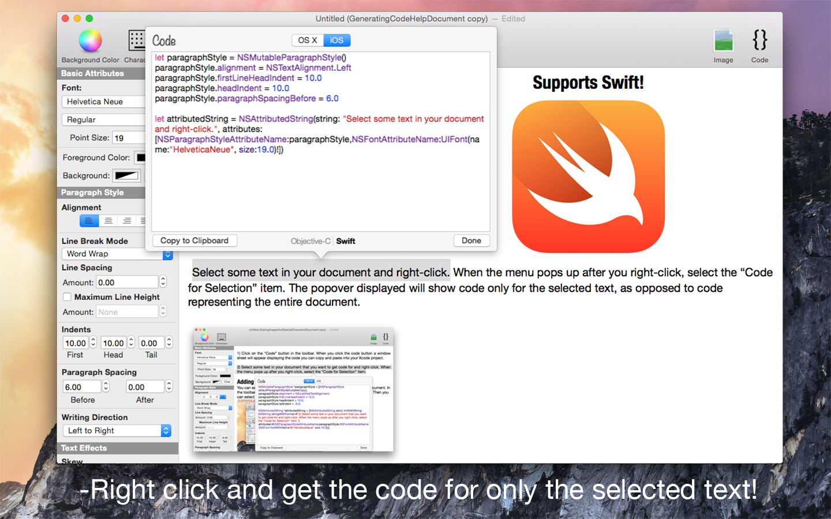Adjust Line Spacing amount stepper
This screenshot has height=519, width=831.
(x=163, y=281)
